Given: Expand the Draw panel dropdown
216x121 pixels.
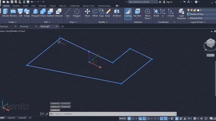Looking at the screenshot, I should [x=73, y=22].
